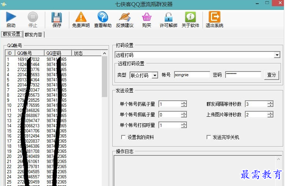285x186 pixels.
Task: Click the 密码 password field
Action: (243, 75)
